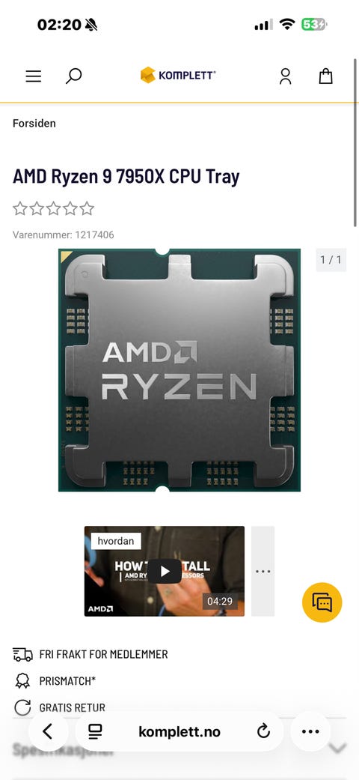
Task: Go back with browser back arrow
Action: coord(48,731)
